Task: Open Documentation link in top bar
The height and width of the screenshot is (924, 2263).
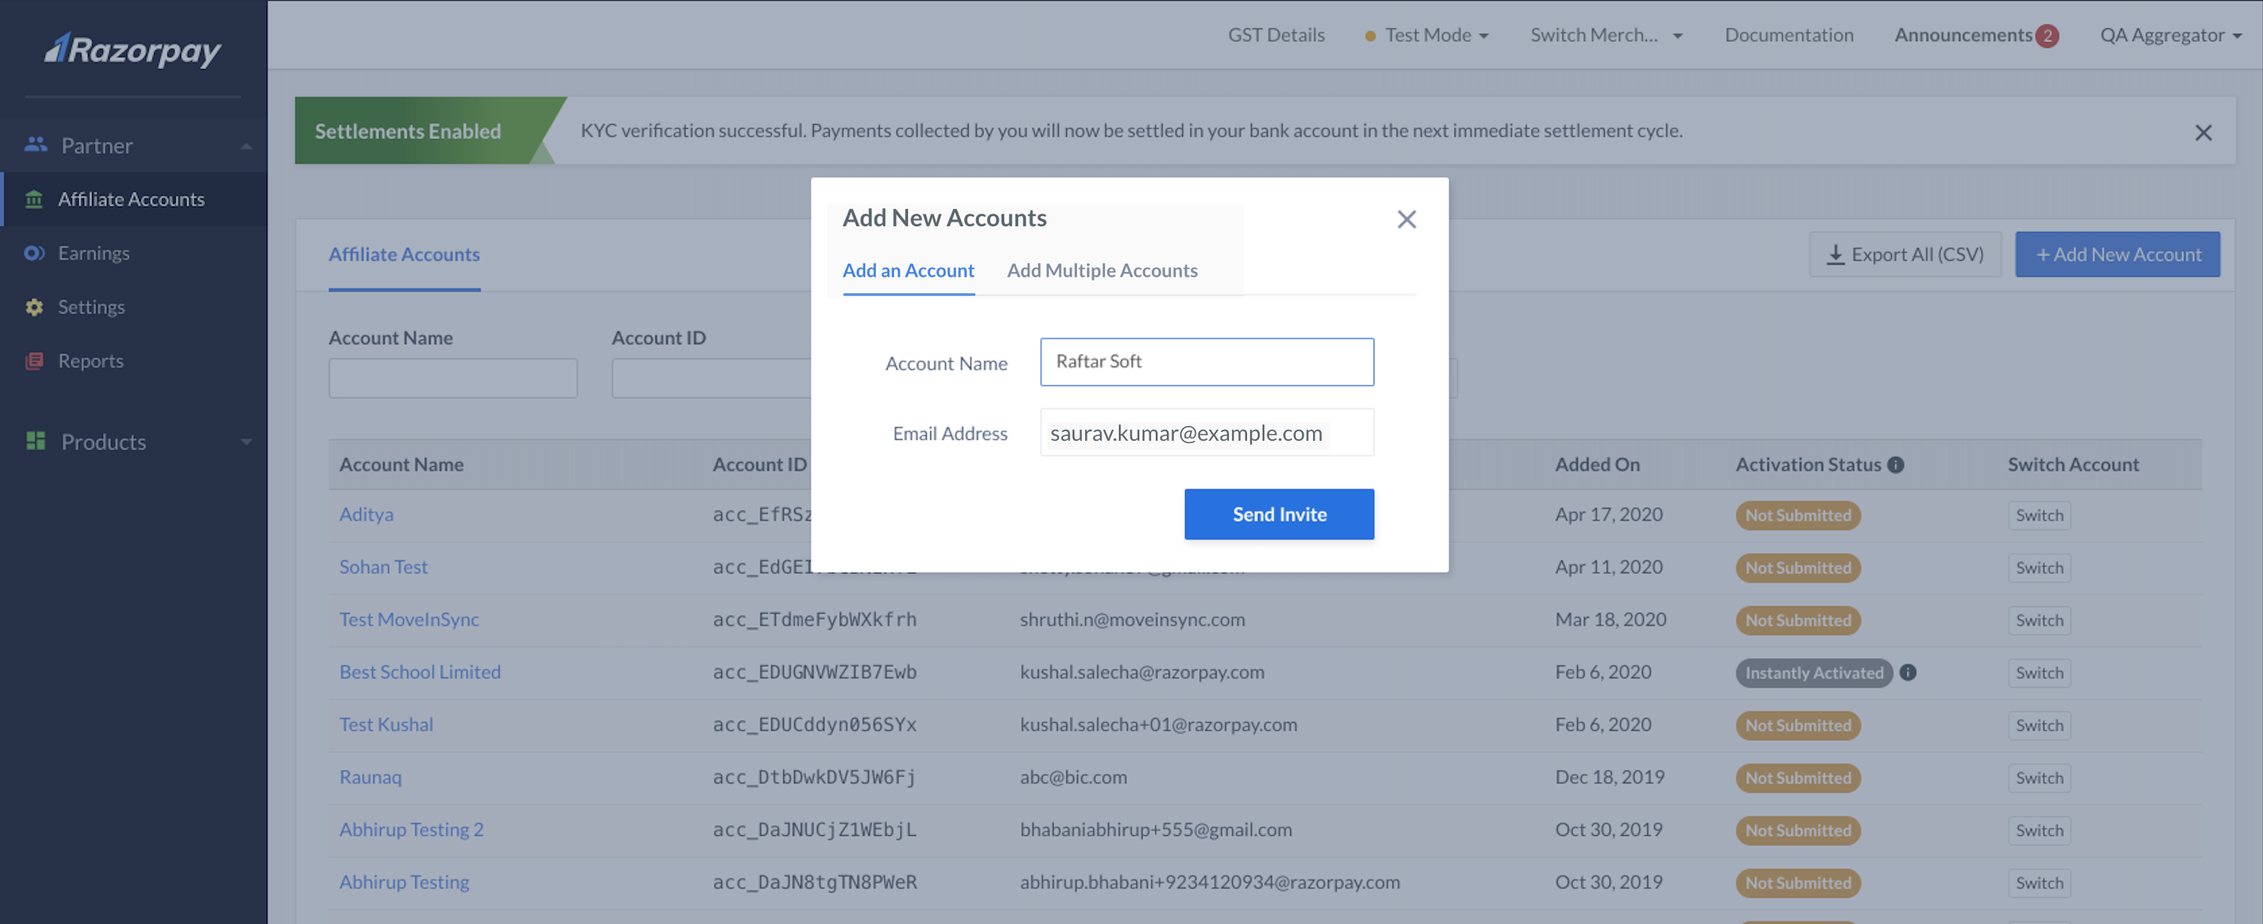Action: [1789, 35]
